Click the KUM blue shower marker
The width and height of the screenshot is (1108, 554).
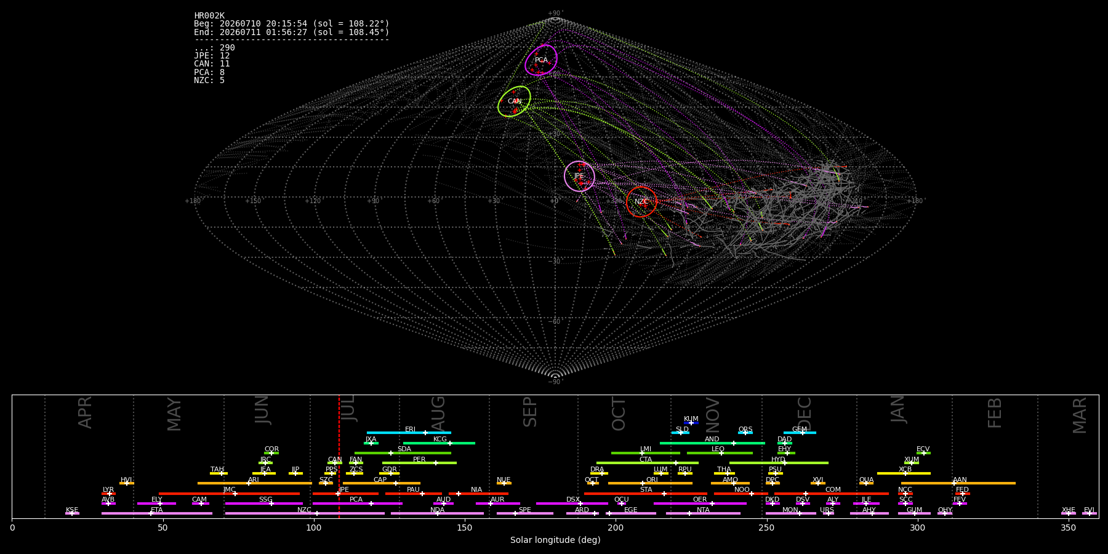click(x=691, y=423)
